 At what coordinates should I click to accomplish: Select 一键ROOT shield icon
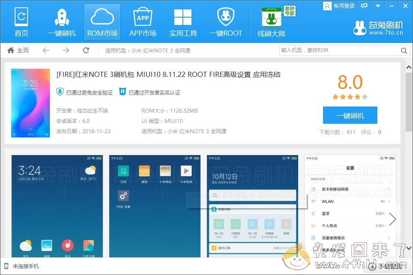pyautogui.click(x=226, y=22)
